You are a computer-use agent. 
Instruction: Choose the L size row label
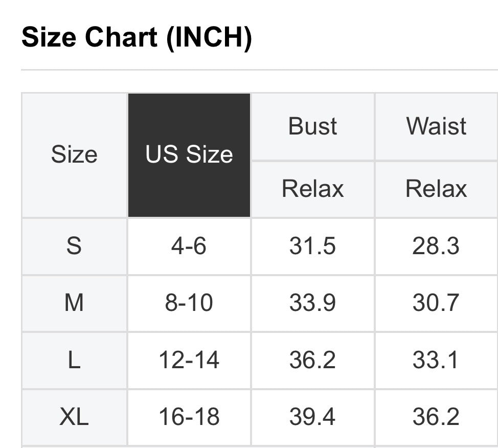[x=74, y=361]
